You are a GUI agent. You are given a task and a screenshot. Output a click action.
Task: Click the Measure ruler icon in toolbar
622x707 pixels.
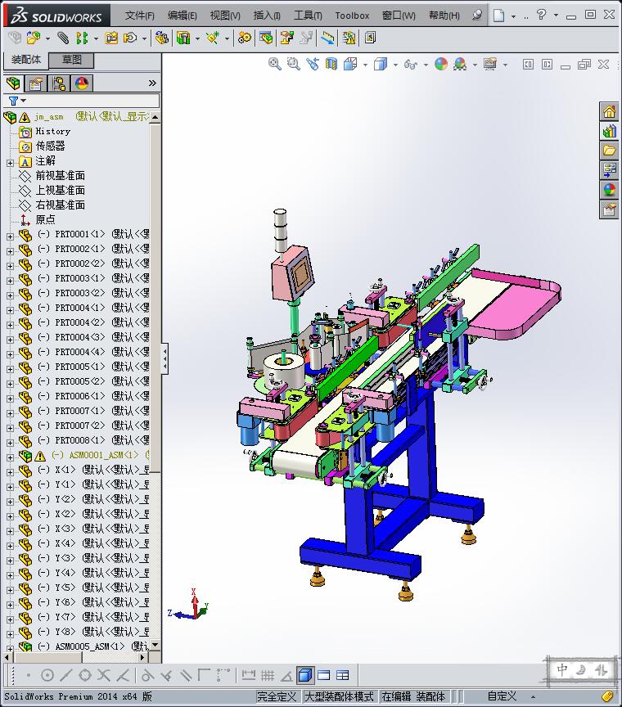[x=328, y=38]
